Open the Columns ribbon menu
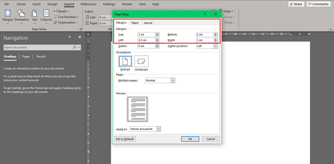This screenshot has height=164, width=334. point(46,16)
